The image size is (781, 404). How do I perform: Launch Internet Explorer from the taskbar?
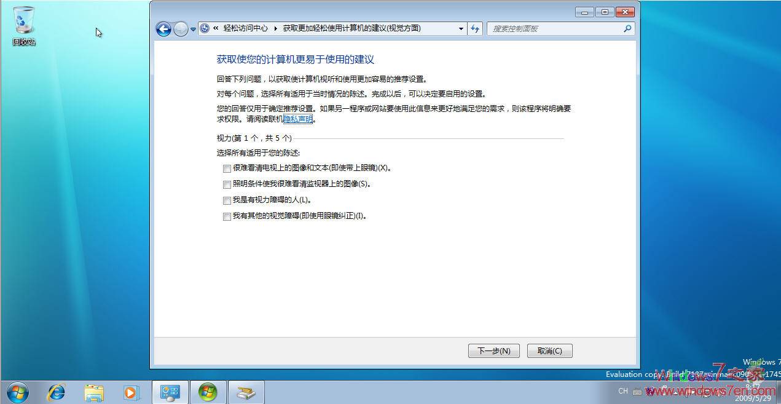pyautogui.click(x=56, y=392)
